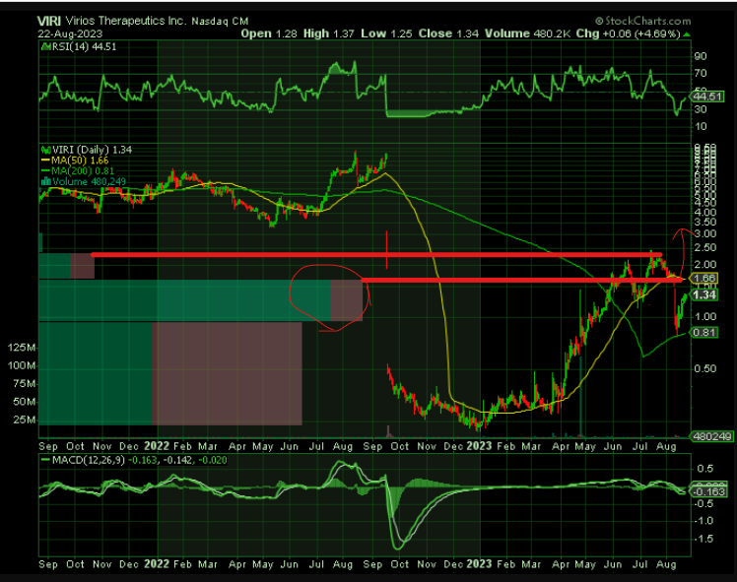
Task: Click the -1.0 level on the MACD axis
Action: coord(703,521)
